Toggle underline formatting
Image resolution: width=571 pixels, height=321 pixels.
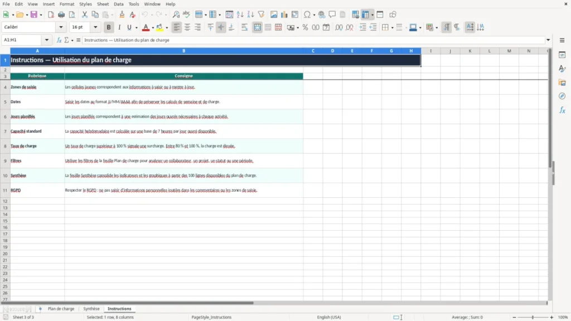129,27
